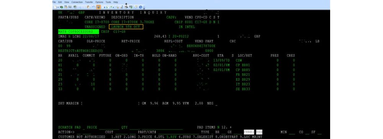Click the PAD ITEMS label

click(x=206, y=127)
